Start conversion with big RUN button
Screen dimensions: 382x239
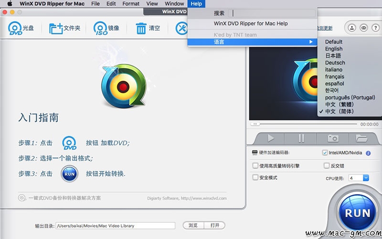tap(357, 213)
